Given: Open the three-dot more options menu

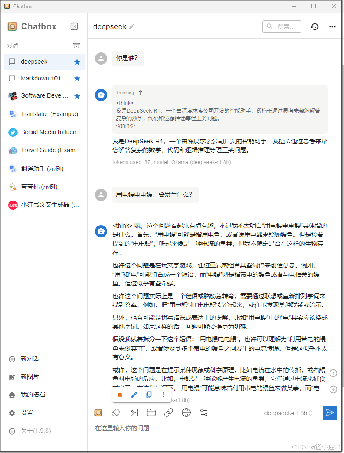Looking at the screenshot, I should 332,26.
